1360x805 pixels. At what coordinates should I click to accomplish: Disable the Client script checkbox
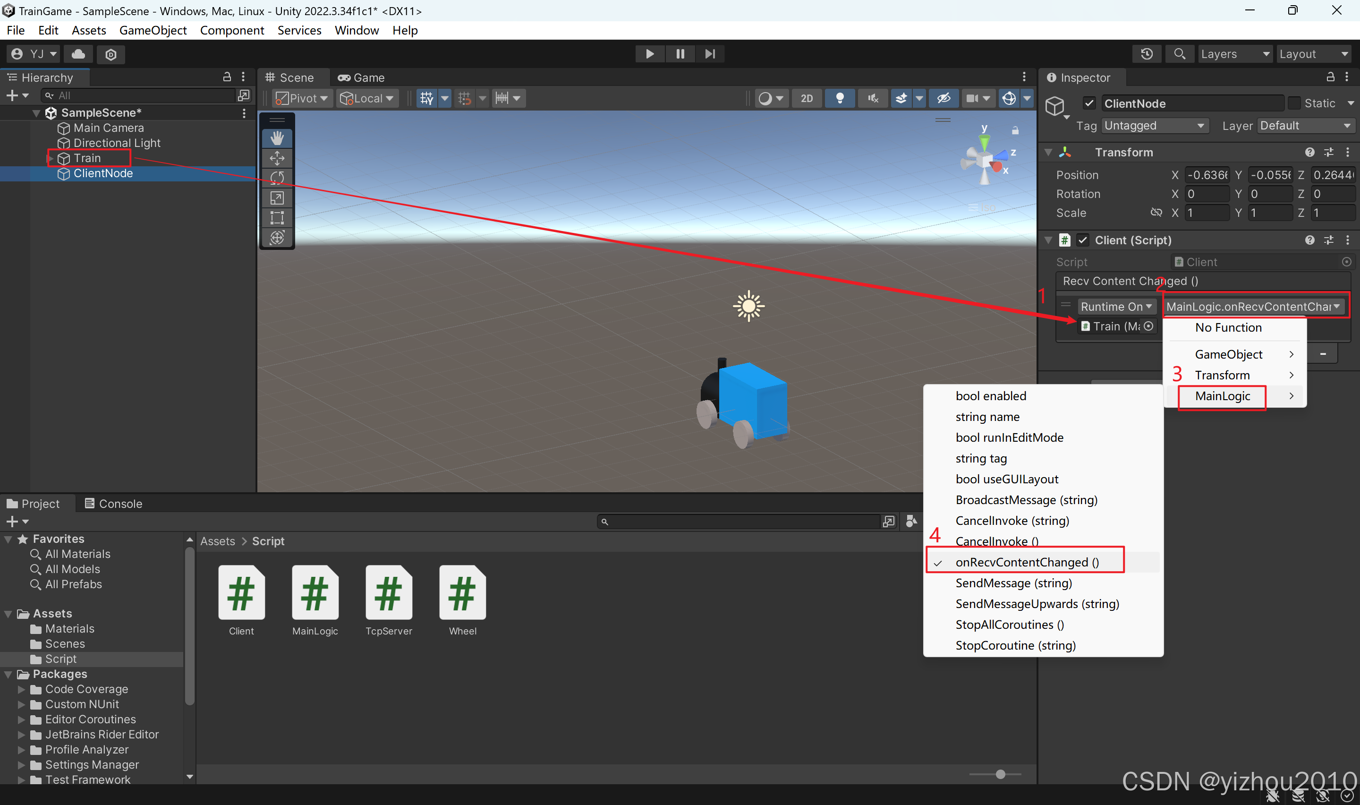1082,240
